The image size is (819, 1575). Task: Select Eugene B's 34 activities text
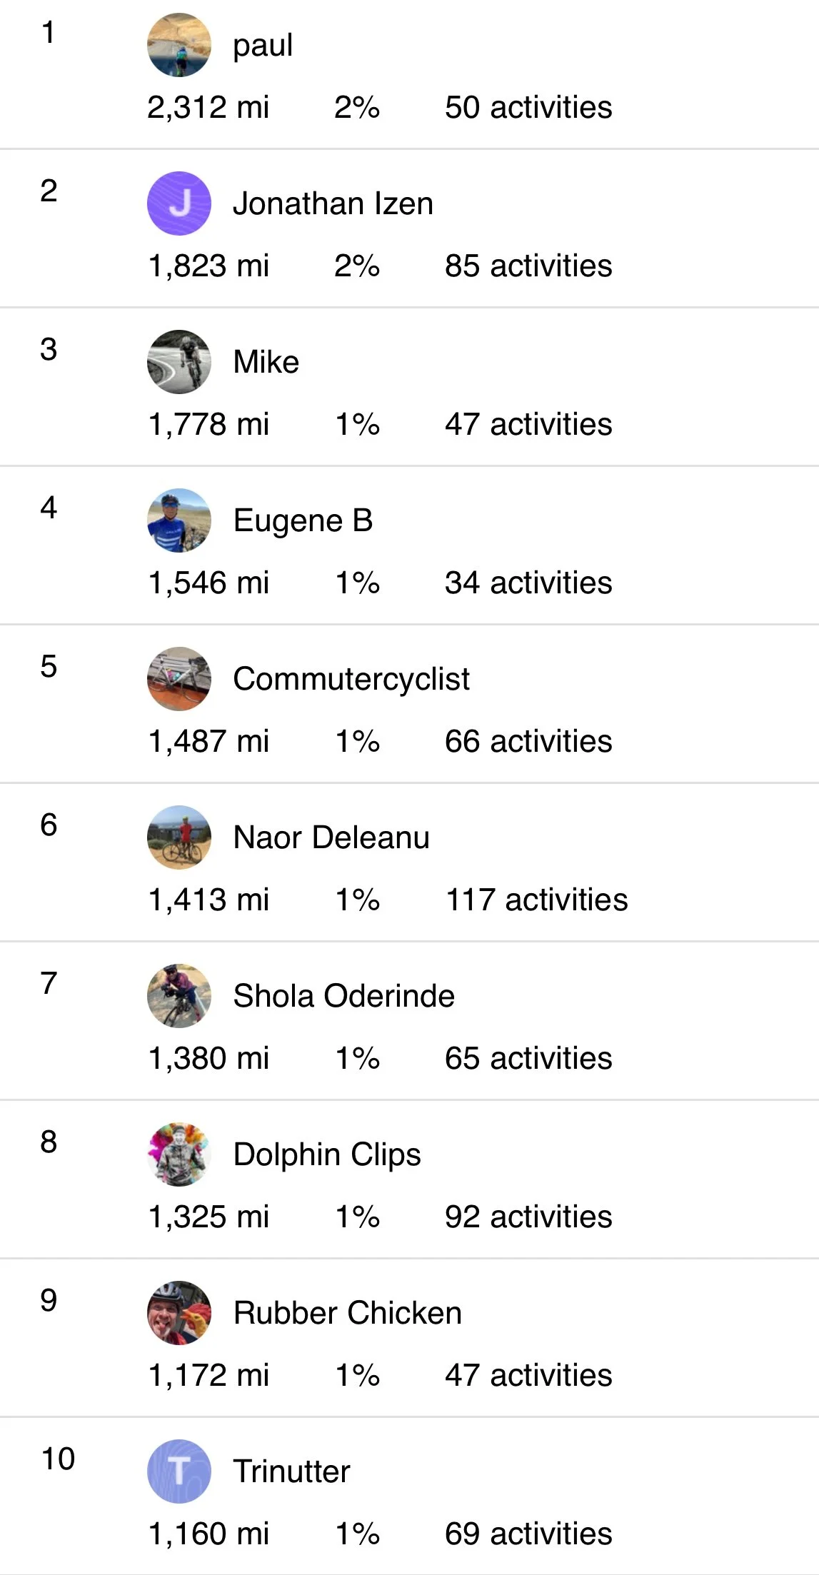[528, 583]
